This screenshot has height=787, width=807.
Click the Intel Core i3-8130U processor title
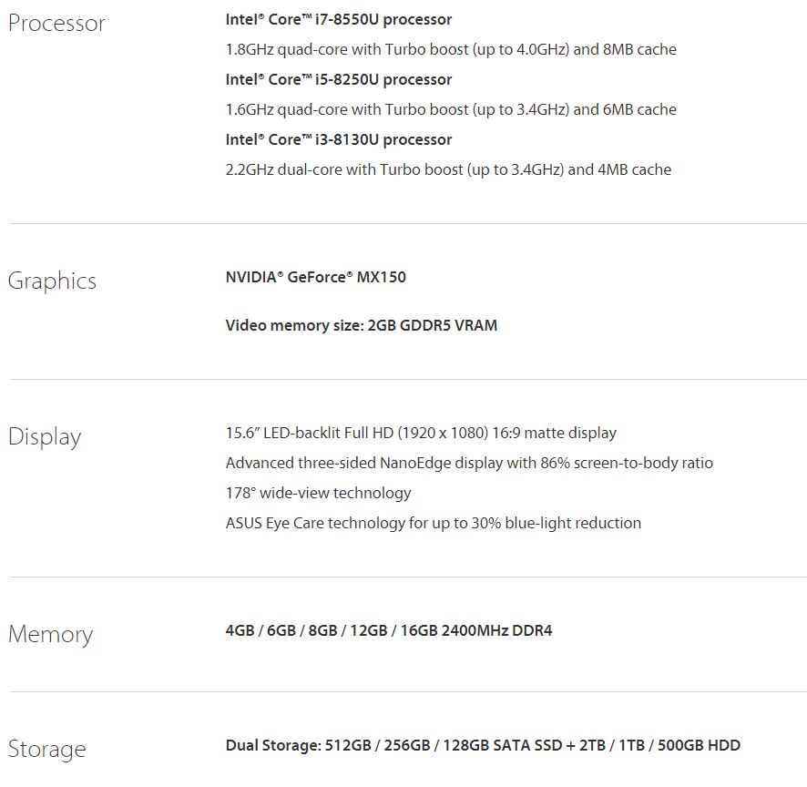(339, 139)
